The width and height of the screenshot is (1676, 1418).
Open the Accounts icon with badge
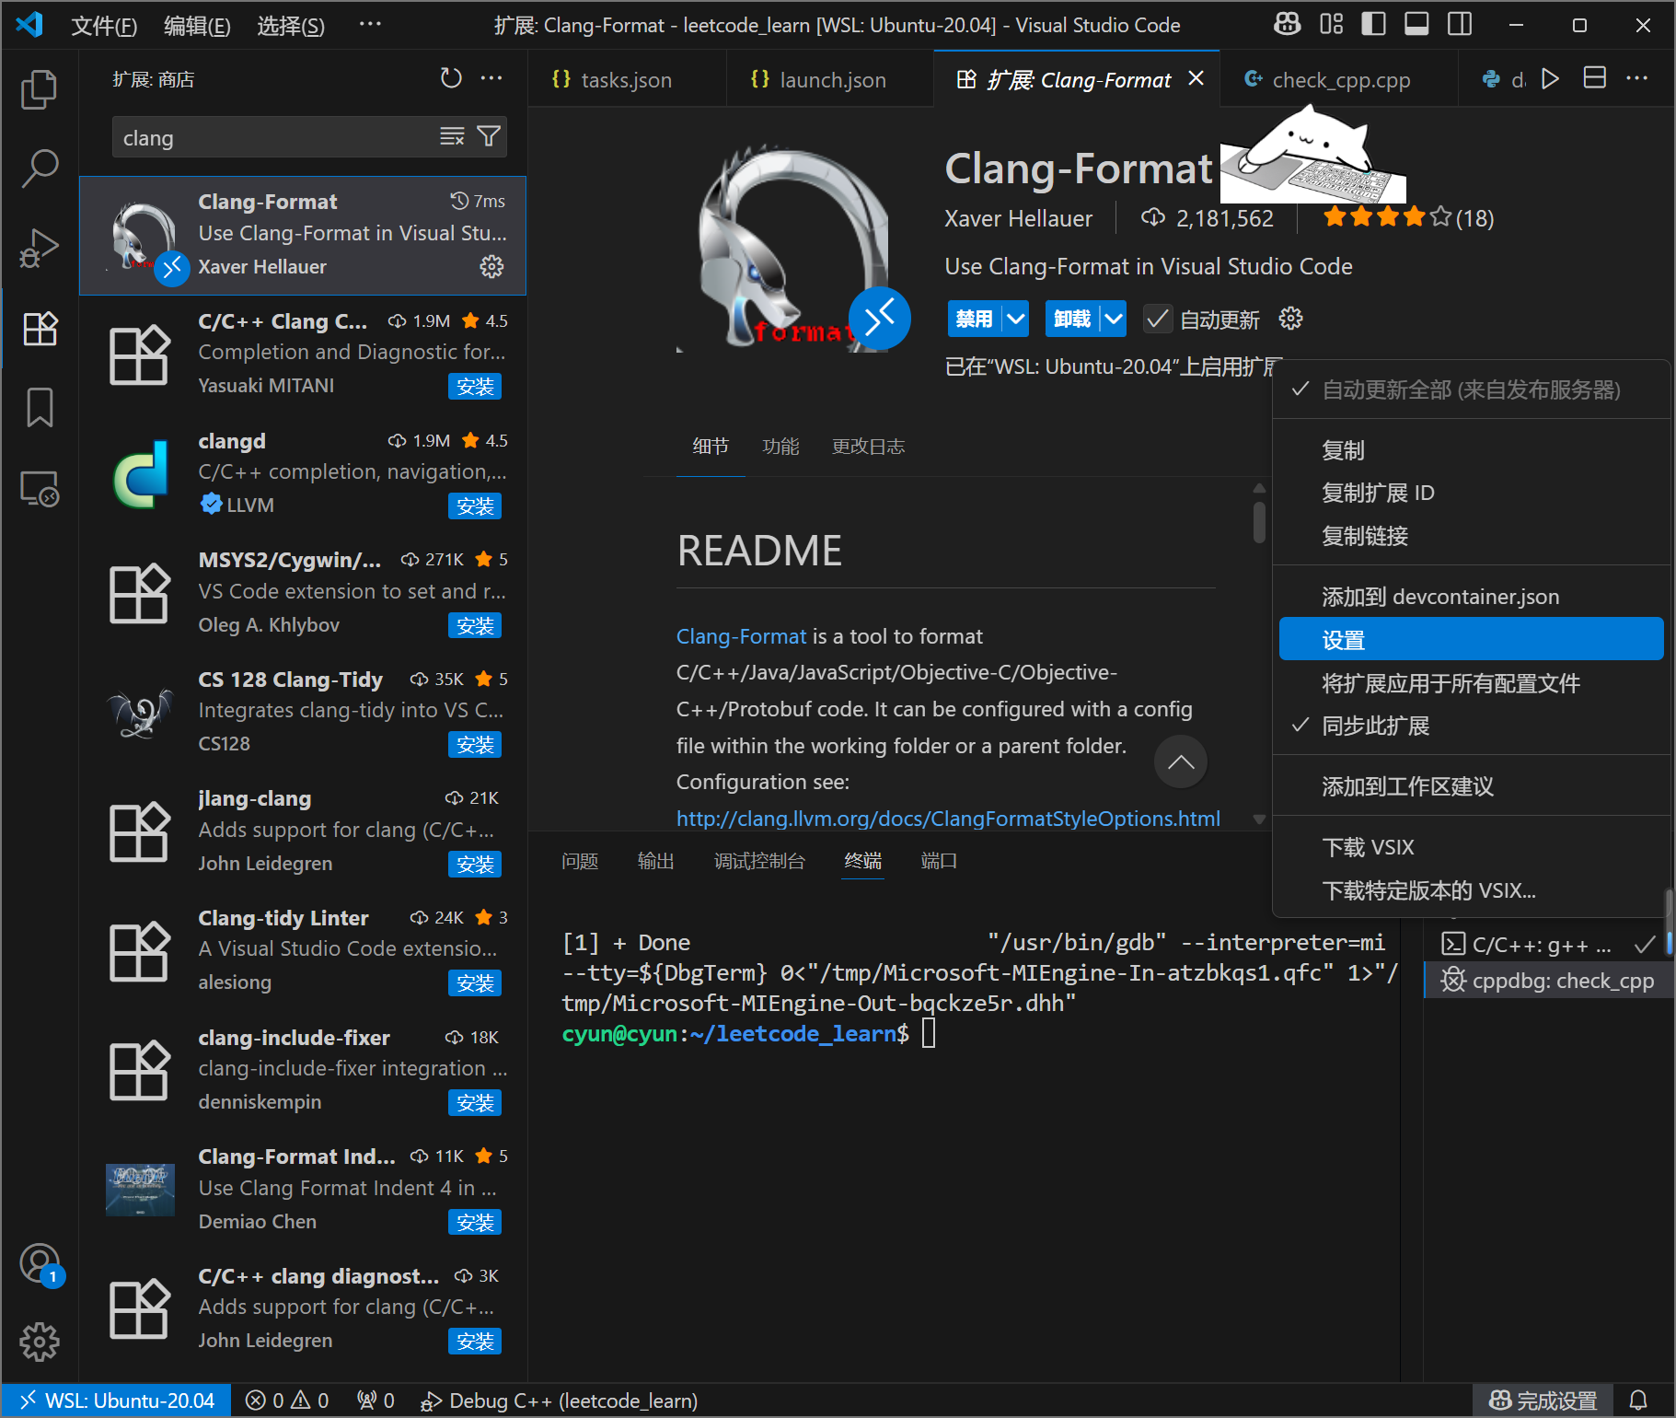(x=40, y=1263)
